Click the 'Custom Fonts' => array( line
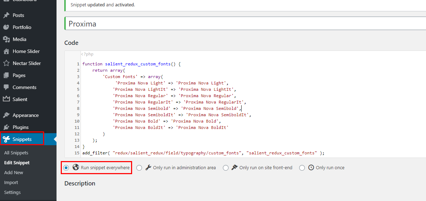 [x=134, y=77]
